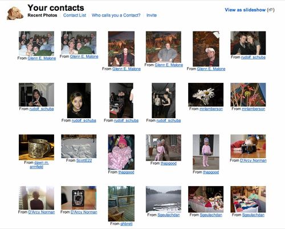Visit dawn m. armfield's profile link
The height and width of the screenshot is (229, 285).
coord(39,164)
